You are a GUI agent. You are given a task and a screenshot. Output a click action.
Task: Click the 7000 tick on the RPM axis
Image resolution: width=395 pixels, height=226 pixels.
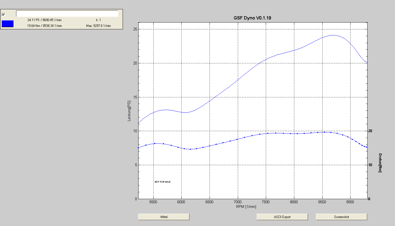[x=238, y=202]
